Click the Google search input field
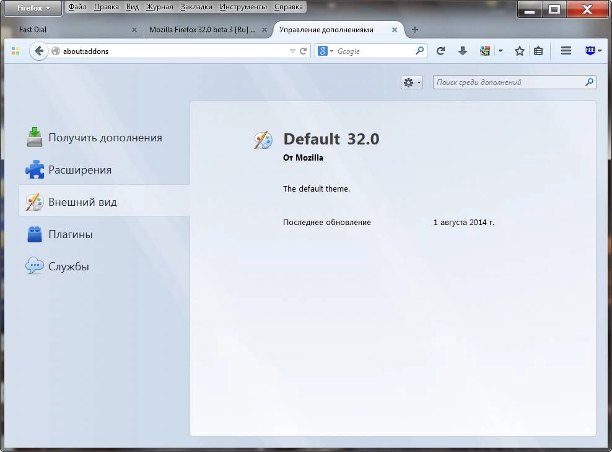The image size is (612, 452). pyautogui.click(x=375, y=51)
